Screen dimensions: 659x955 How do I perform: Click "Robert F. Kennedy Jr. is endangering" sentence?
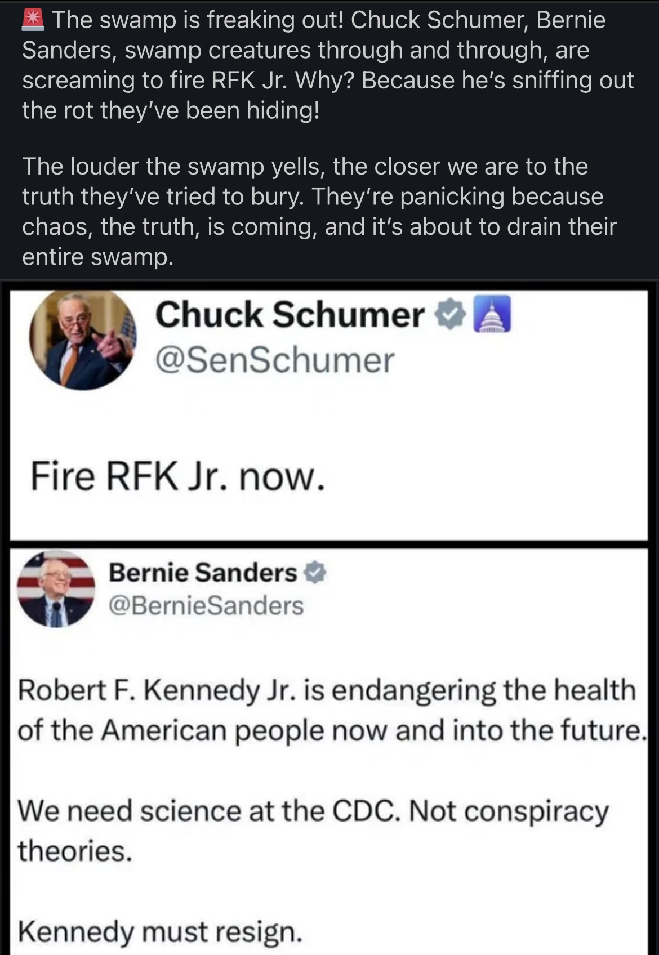pyautogui.click(x=327, y=690)
